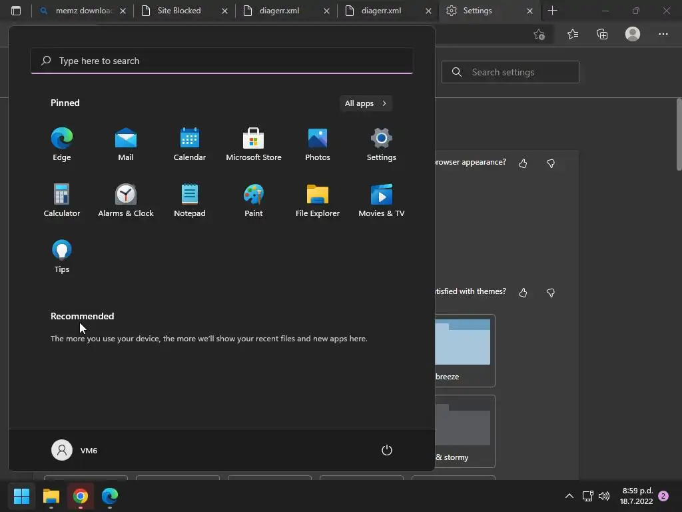The width and height of the screenshot is (682, 512).
Task: Thumbs up for browser appearance
Action: 523,163
